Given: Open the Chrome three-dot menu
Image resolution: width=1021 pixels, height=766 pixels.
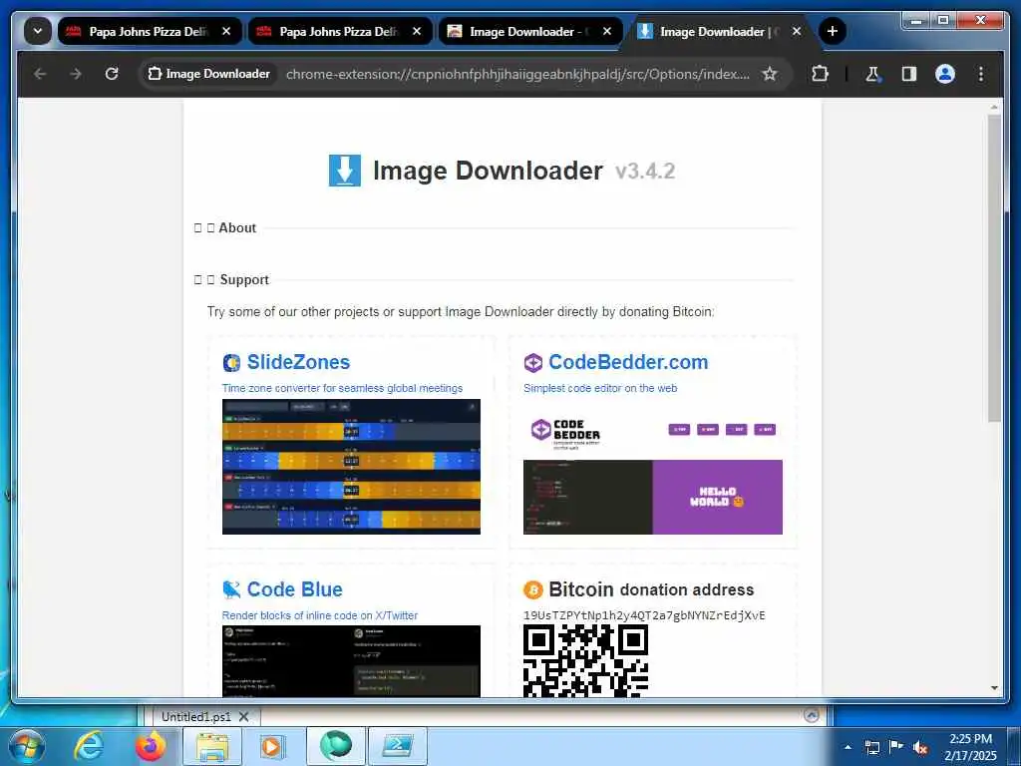Looking at the screenshot, I should tap(981, 74).
